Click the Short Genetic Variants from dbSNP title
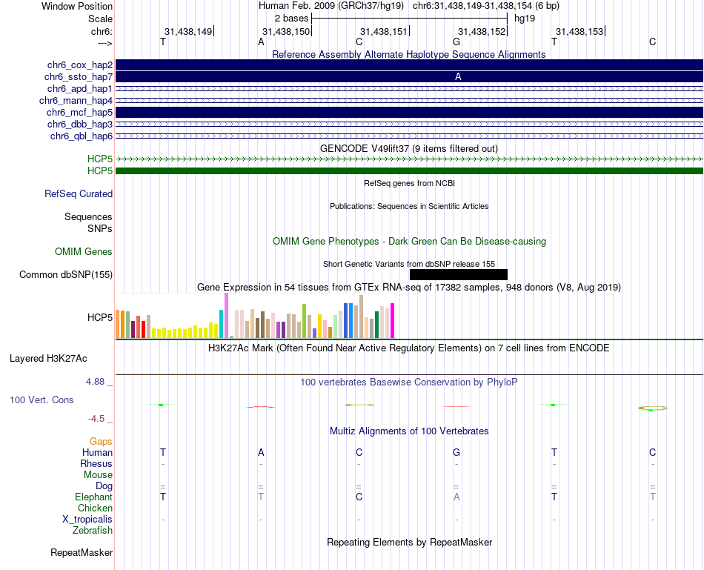 (x=409, y=264)
